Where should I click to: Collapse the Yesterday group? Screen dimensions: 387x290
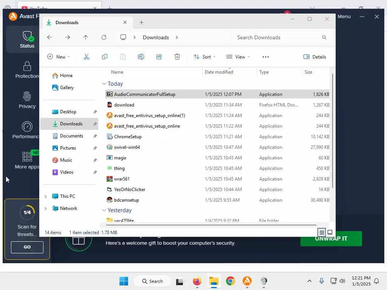[104, 210]
